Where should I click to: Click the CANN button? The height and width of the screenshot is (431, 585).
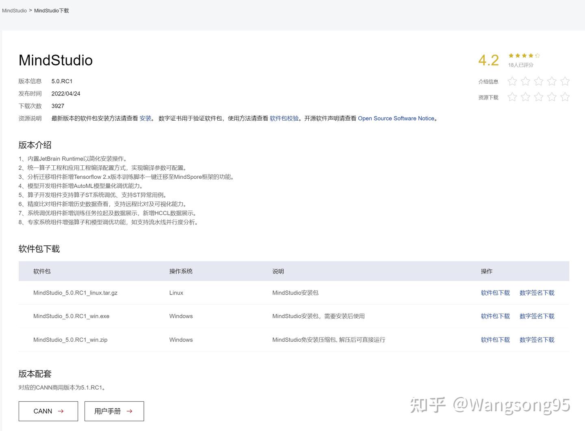(x=48, y=411)
